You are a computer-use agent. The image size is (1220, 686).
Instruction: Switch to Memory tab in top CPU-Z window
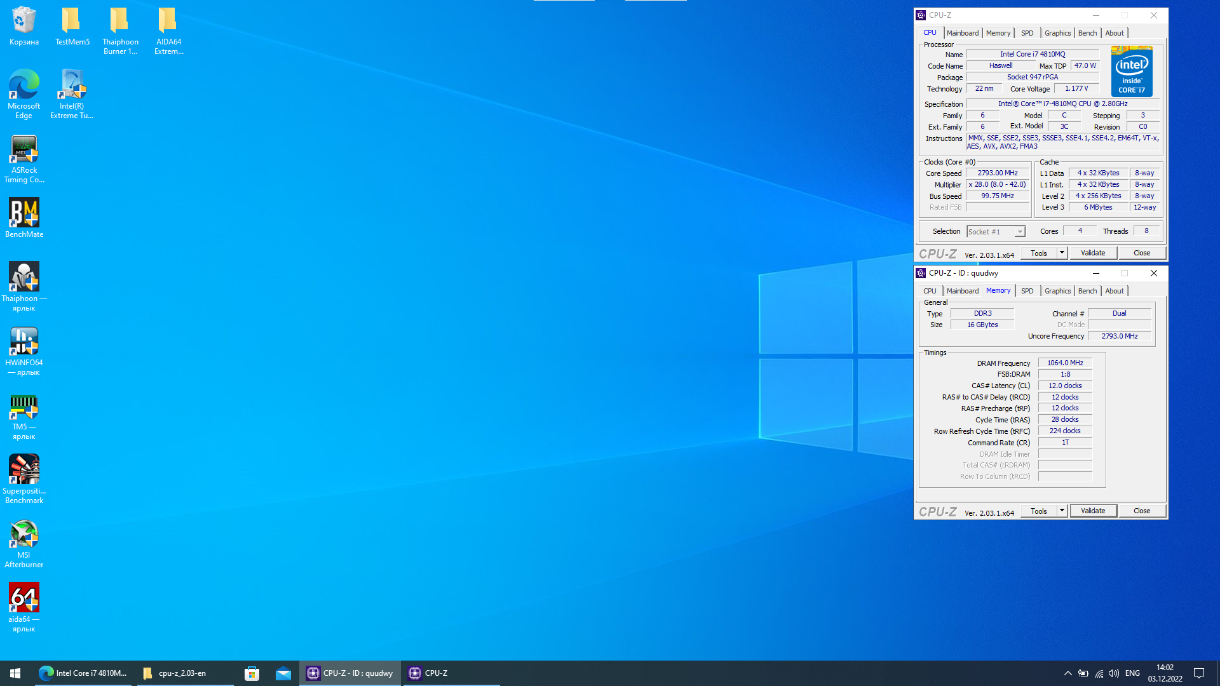[998, 33]
